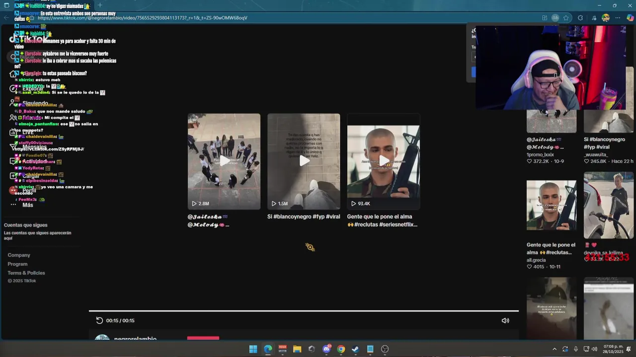Switch to Microsoft Edge in taskbar
Screen dimensions: 636x357
pyautogui.click(x=268, y=349)
